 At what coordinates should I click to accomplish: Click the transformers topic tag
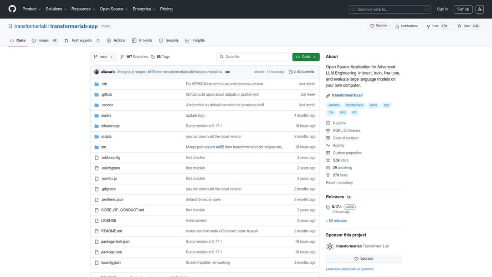pos(354,105)
